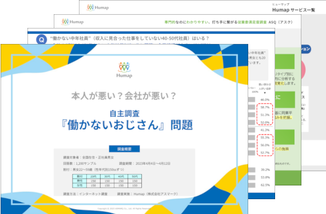Click the small downward triangle above percentages
This screenshot has height=214, width=326.
265,93
